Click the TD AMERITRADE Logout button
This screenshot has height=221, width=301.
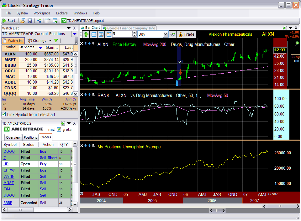(82, 21)
